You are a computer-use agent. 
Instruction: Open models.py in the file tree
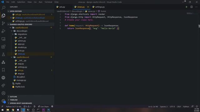22,47
